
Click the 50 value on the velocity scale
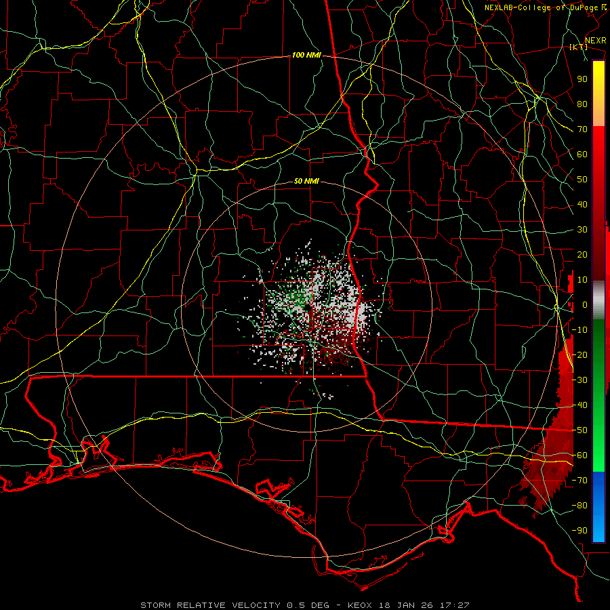(x=582, y=180)
